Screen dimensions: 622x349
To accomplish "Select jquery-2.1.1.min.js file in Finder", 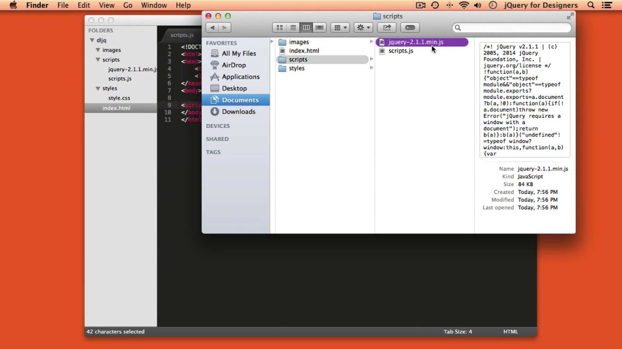I will pyautogui.click(x=422, y=42).
